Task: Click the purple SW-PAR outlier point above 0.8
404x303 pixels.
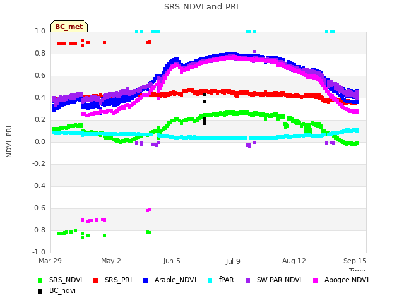Action: click(x=254, y=52)
